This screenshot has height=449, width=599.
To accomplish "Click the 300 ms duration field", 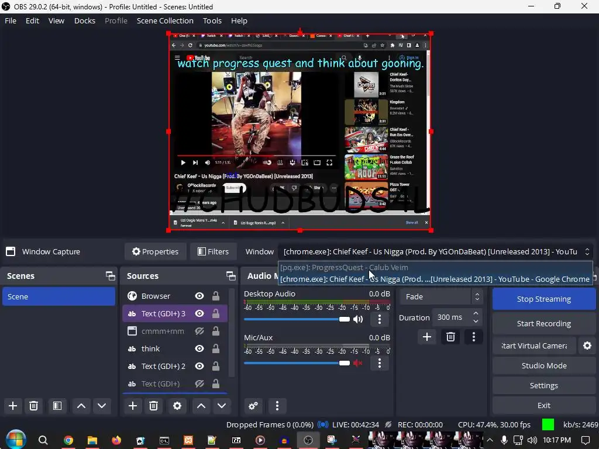I will [452, 317].
